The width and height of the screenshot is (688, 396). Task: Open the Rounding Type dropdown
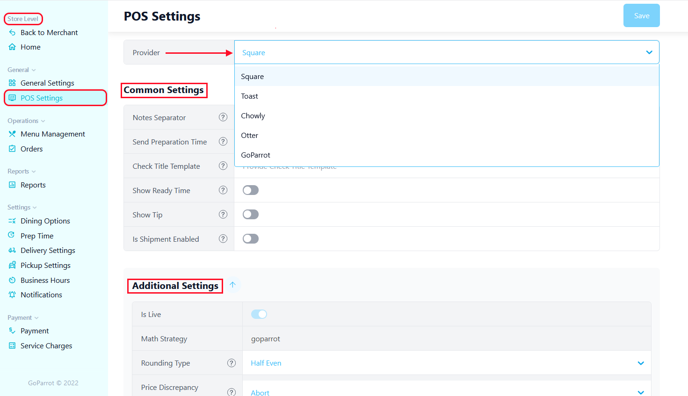coord(447,363)
